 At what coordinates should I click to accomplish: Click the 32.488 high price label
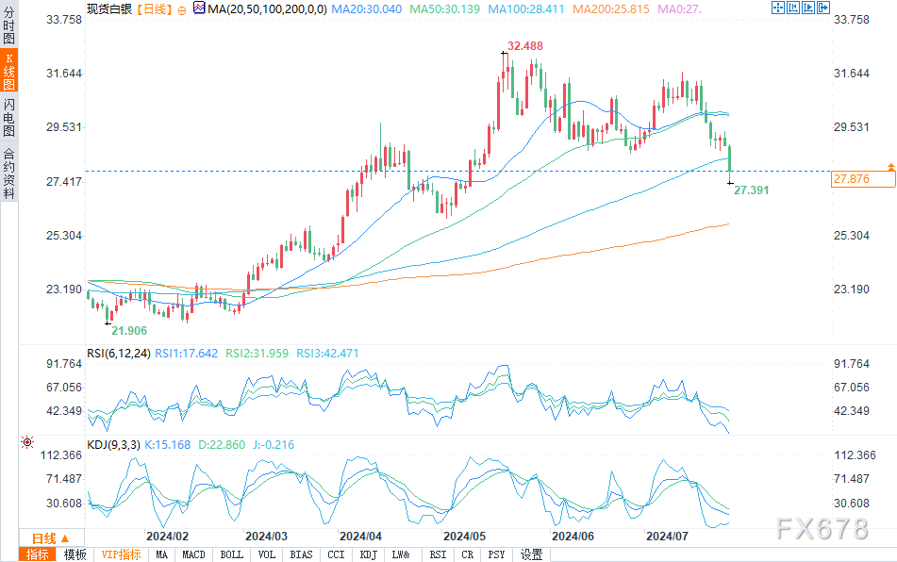(525, 46)
